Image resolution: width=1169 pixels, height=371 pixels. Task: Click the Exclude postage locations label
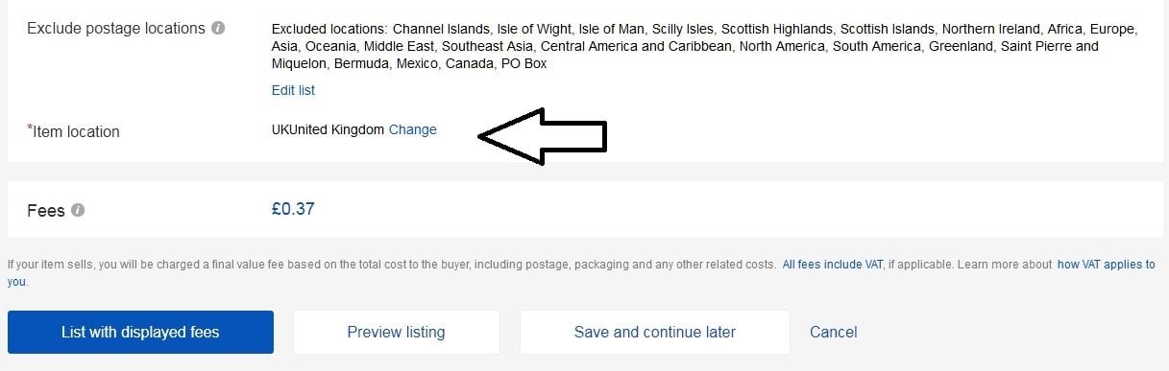[116, 28]
